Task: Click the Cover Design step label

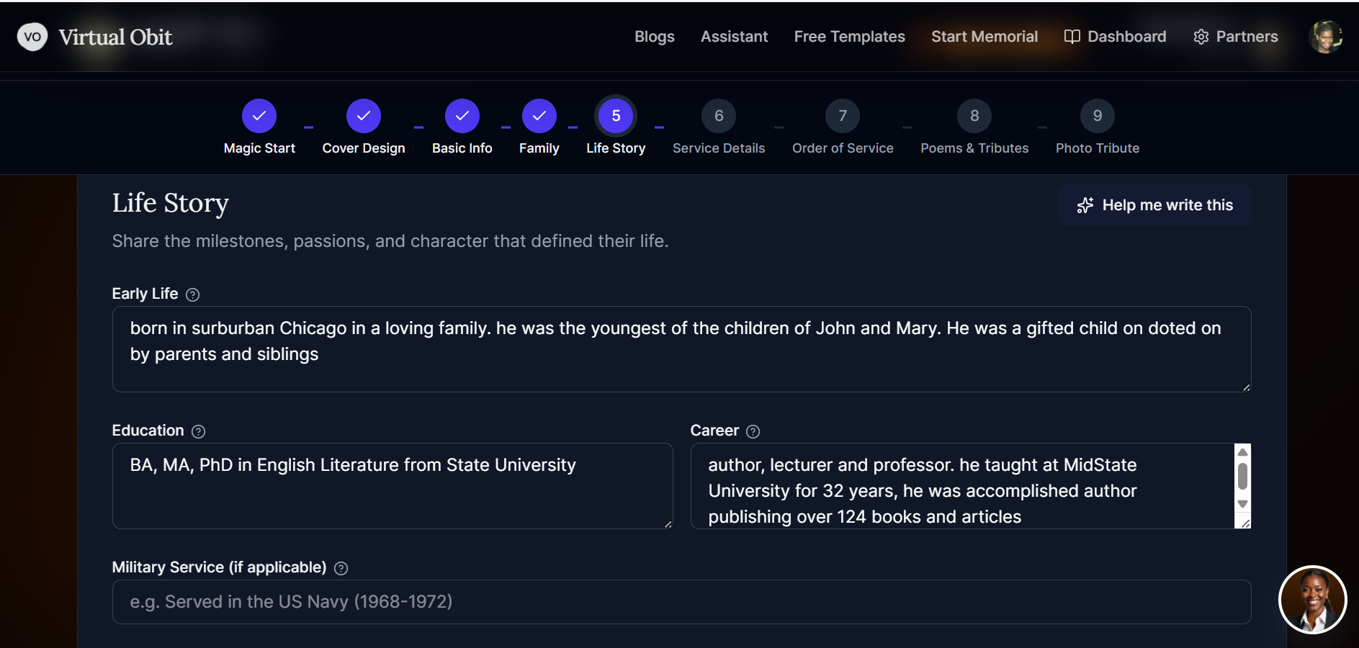Action: tap(364, 148)
